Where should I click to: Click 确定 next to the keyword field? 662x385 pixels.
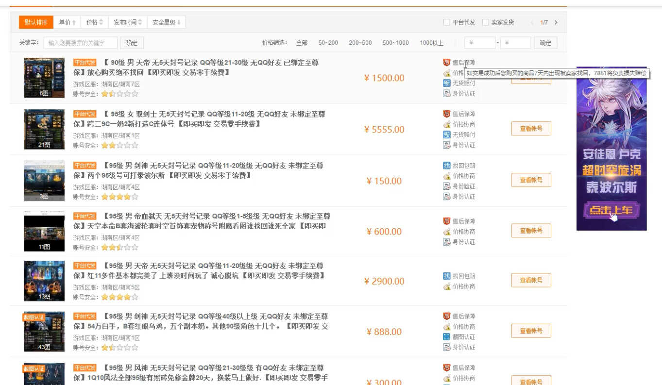coord(132,43)
